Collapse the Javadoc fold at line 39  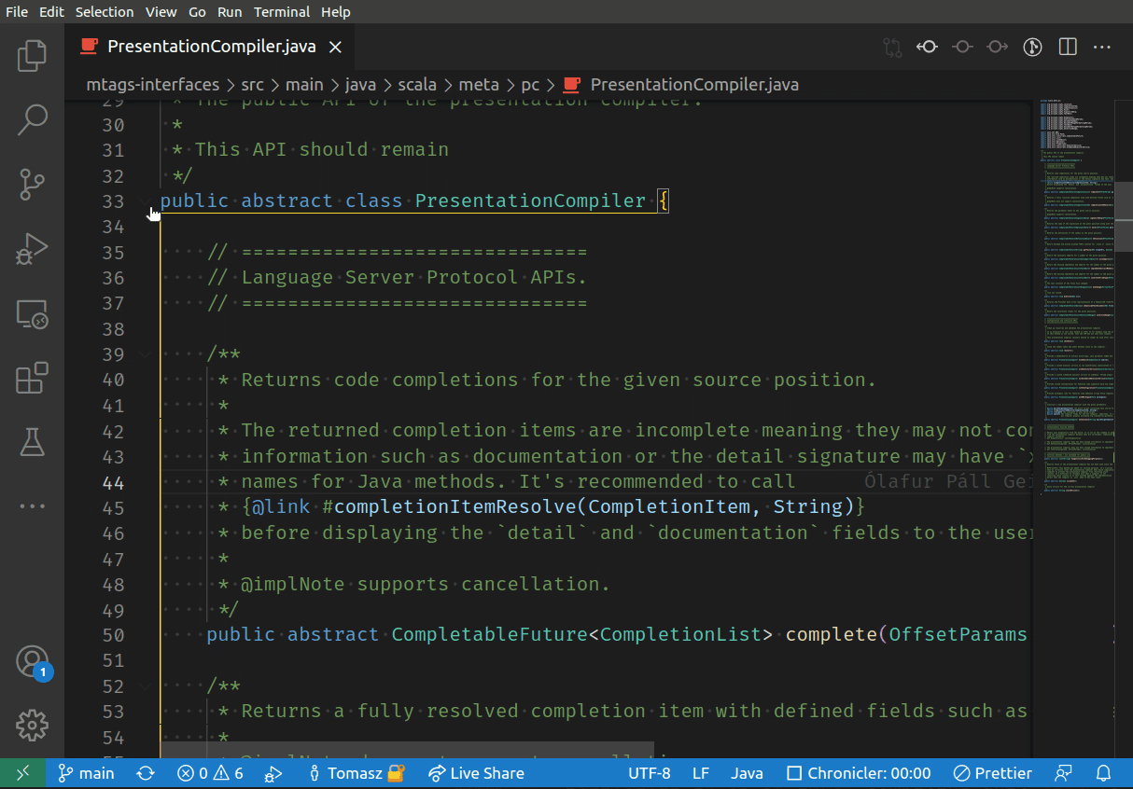pyautogui.click(x=147, y=353)
